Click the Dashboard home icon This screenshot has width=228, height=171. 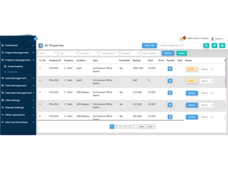pyautogui.click(x=3, y=45)
